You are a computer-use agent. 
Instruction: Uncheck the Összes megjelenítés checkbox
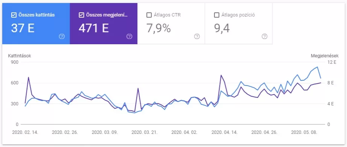pos(81,15)
